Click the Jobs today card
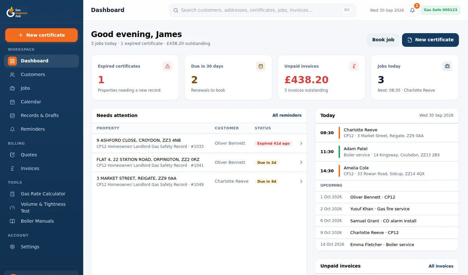The image size is (468, 275). point(415,77)
